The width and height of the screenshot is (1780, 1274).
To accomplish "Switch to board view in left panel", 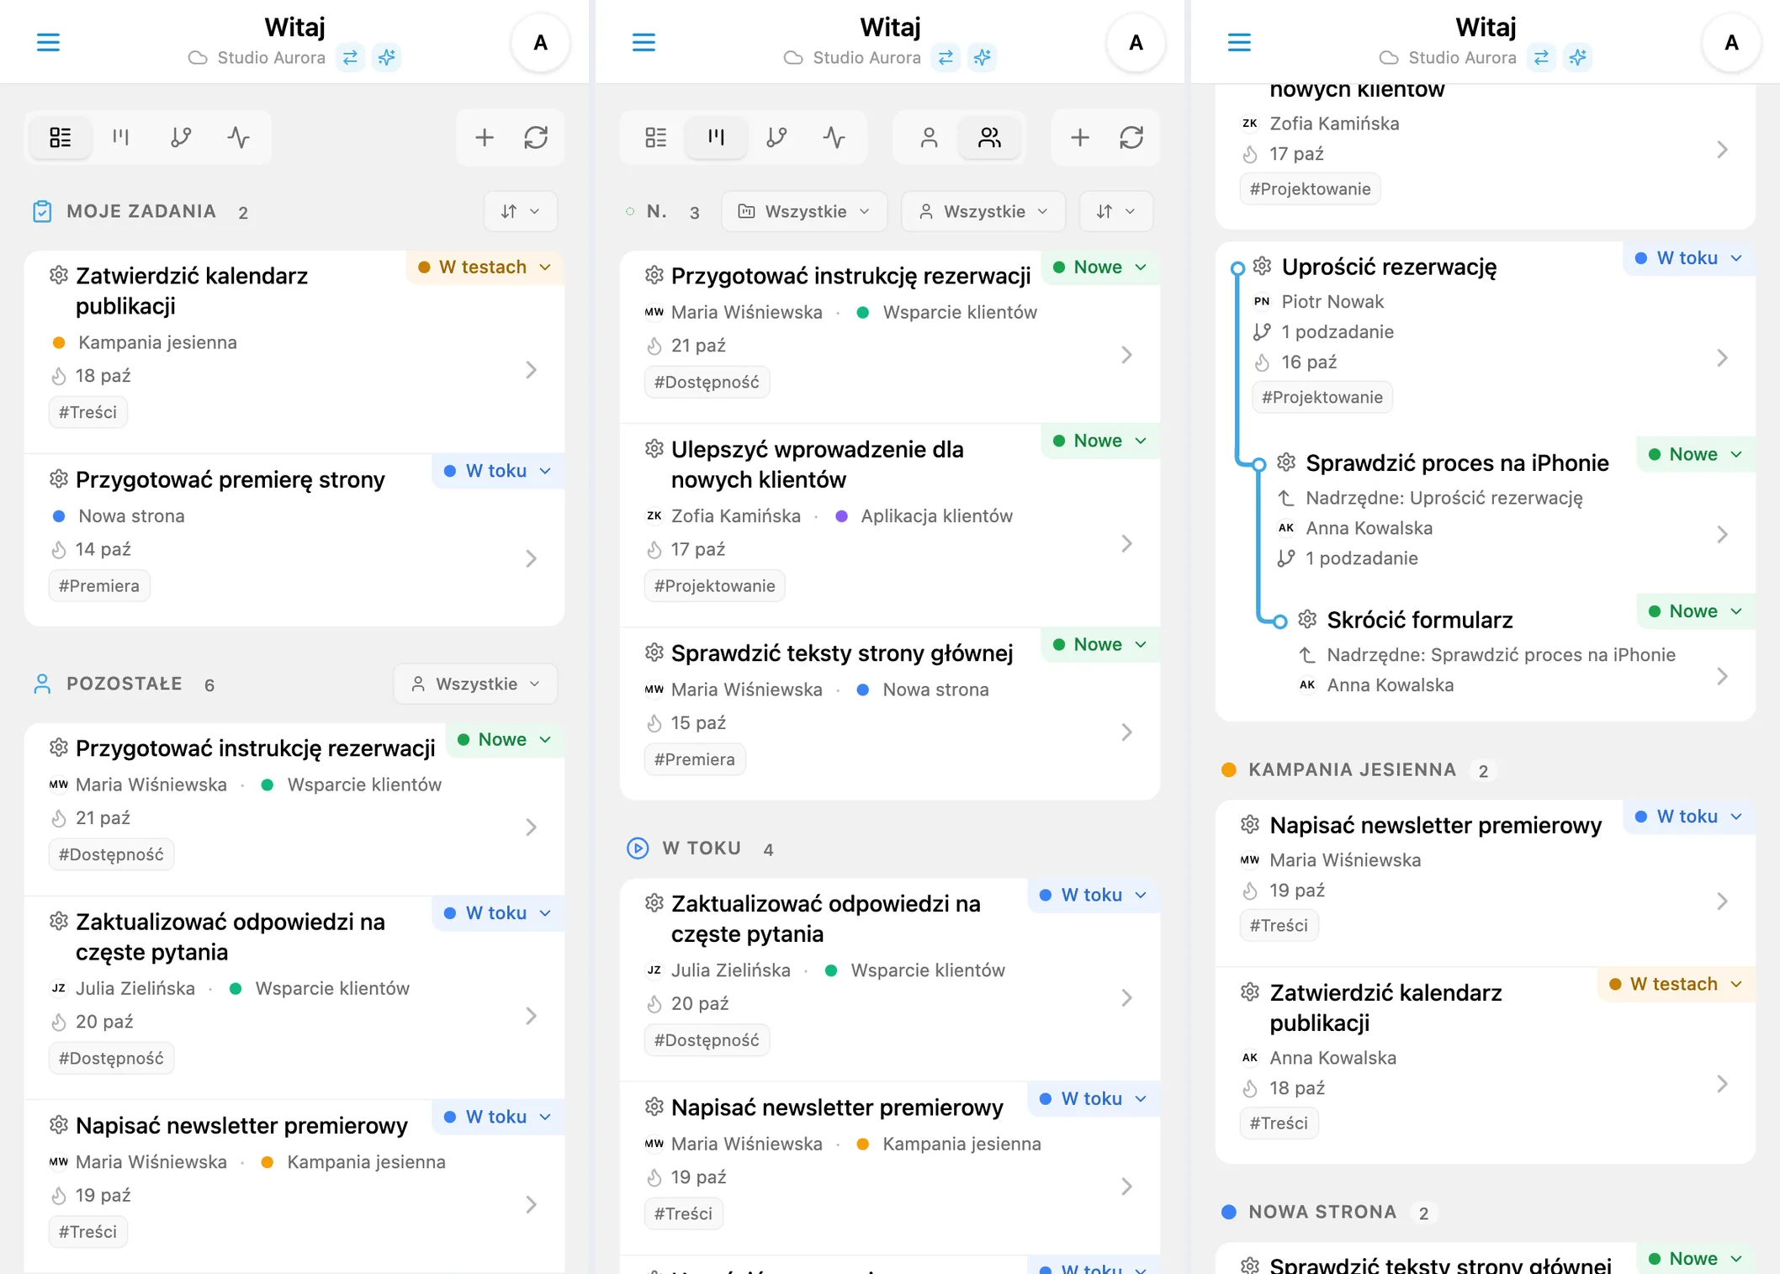I will click(121, 137).
